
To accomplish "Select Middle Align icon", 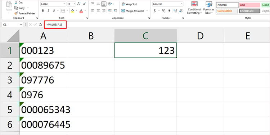I will (x=98, y=4).
